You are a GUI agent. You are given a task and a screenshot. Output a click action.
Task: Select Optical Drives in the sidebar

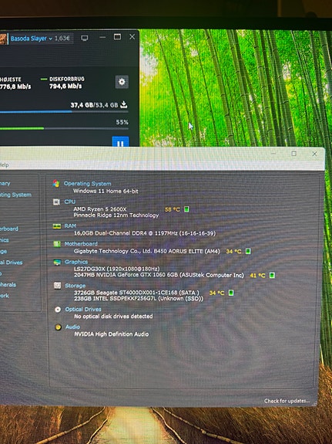12,263
